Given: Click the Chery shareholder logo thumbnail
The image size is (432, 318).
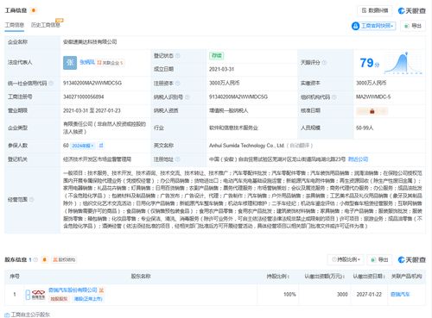Looking at the screenshot, I should tap(38, 295).
